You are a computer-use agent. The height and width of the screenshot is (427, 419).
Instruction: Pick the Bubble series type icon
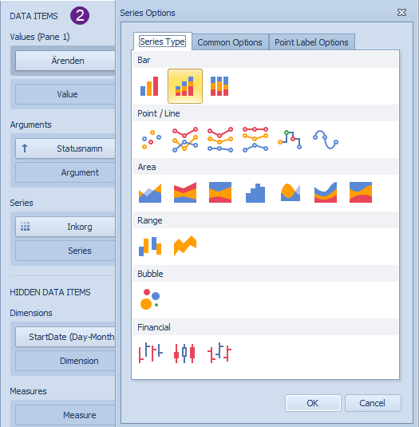click(x=150, y=299)
